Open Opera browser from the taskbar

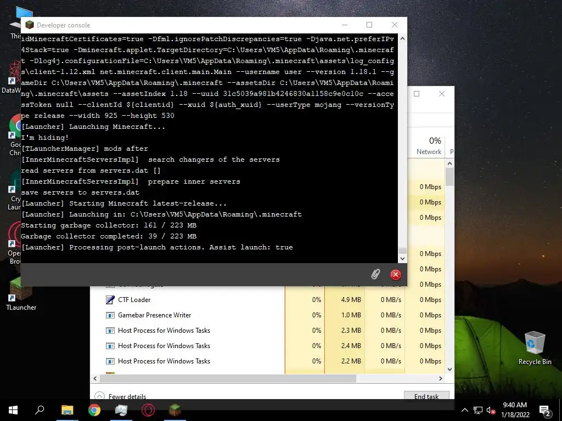point(148,410)
